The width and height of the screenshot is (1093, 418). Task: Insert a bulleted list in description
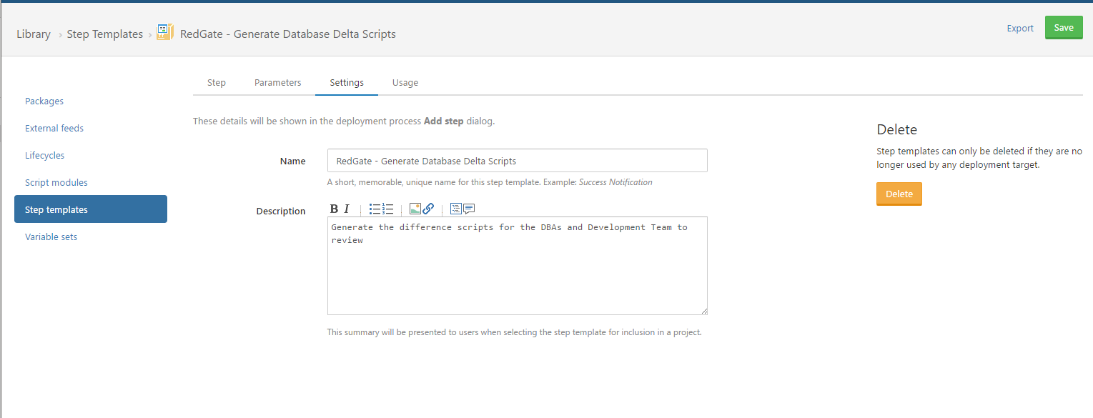click(375, 209)
